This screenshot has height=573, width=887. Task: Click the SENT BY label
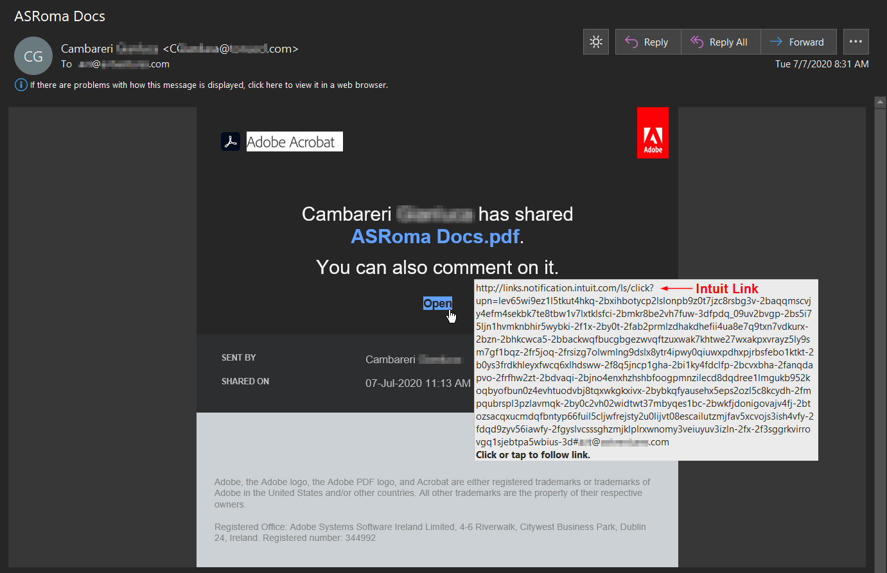[x=239, y=357]
